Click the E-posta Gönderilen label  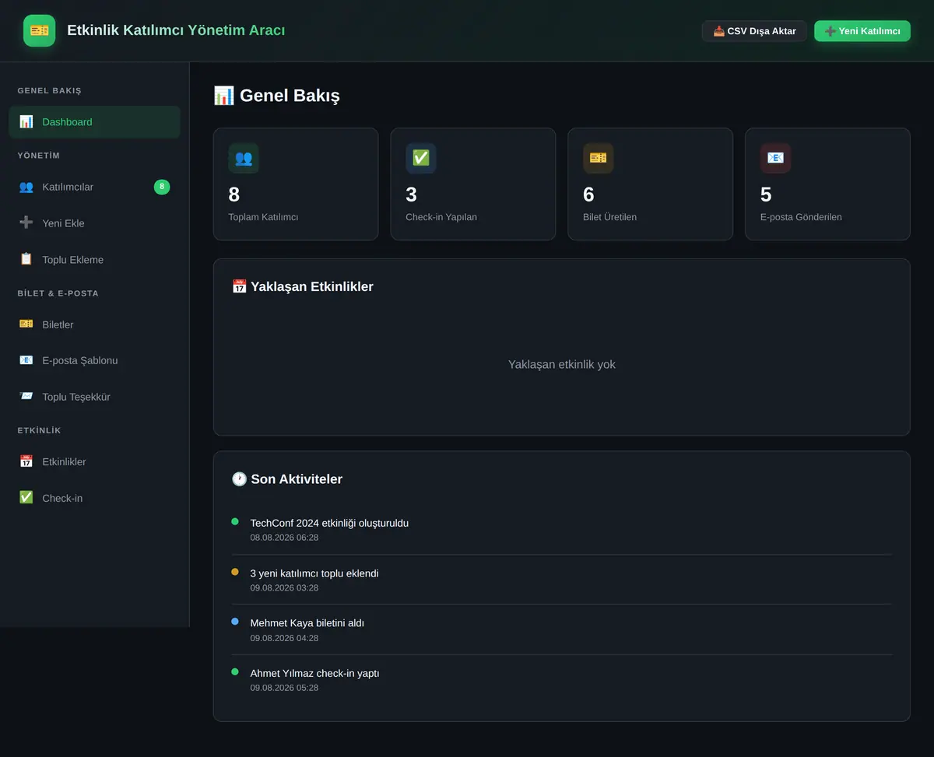coord(801,217)
